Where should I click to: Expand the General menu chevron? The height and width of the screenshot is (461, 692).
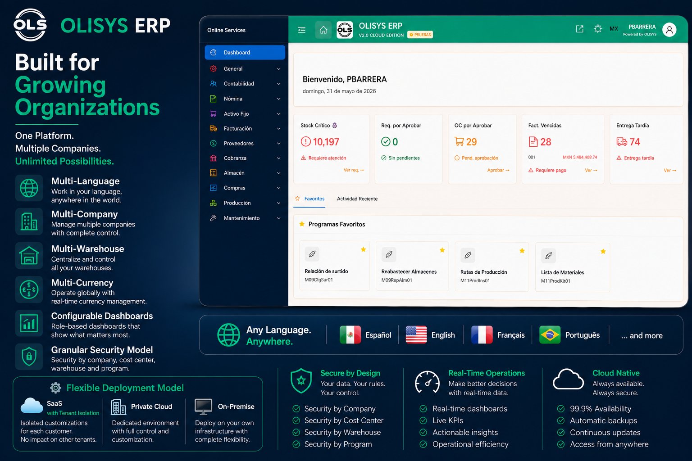[x=278, y=69]
